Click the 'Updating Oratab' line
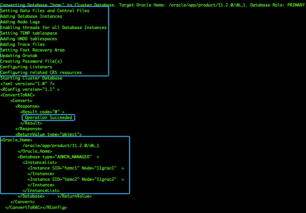306x213 pixels. pyautogui.click(x=19, y=56)
